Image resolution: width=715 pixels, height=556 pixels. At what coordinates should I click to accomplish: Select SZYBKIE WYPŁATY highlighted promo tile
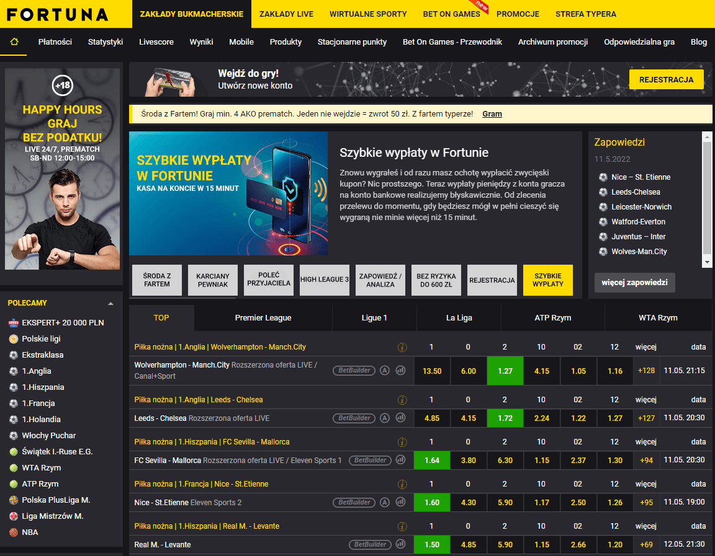(547, 280)
